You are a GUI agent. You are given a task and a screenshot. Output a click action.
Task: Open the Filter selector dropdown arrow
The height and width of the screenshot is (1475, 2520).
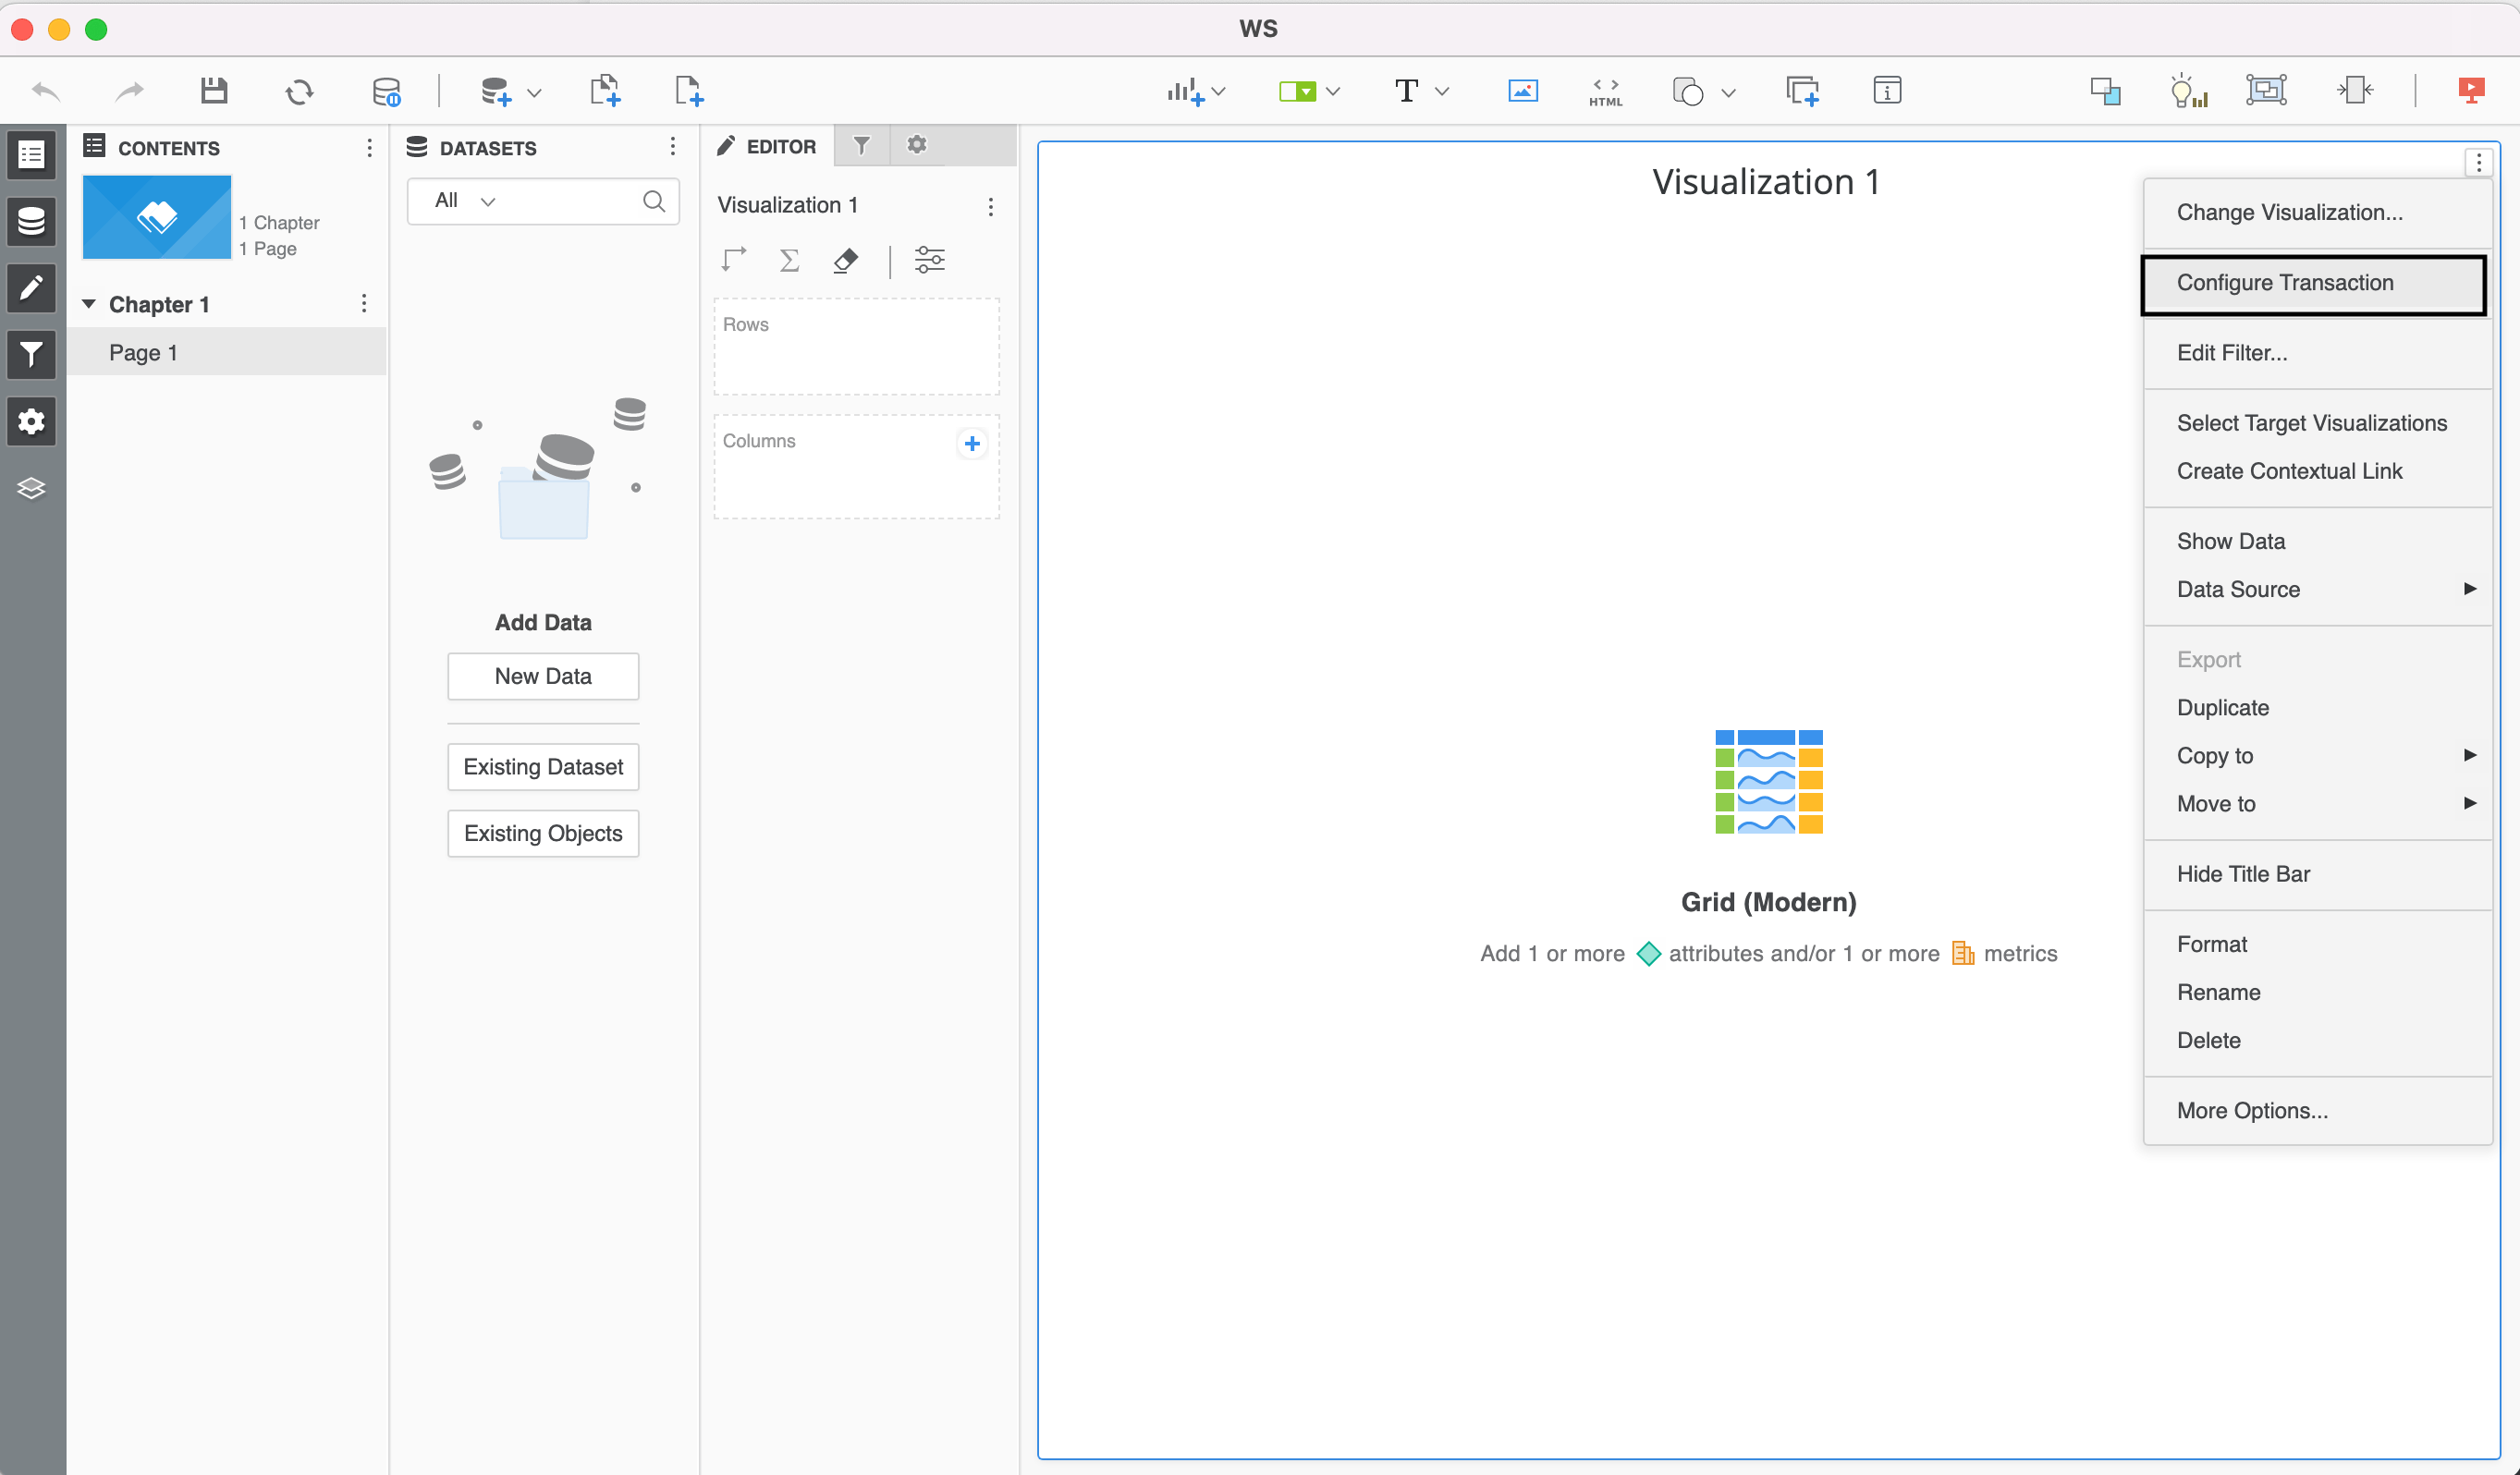(1333, 91)
